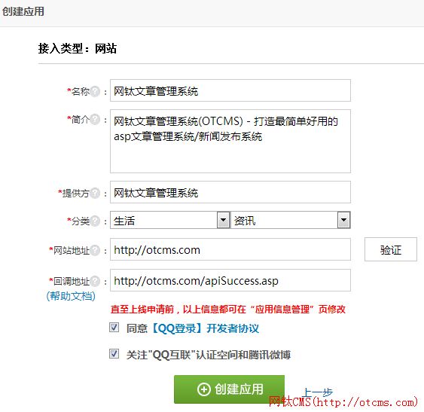This screenshot has width=424, height=412.
Task: Click the red notice 直至上线申请前 text
Action: click(228, 310)
